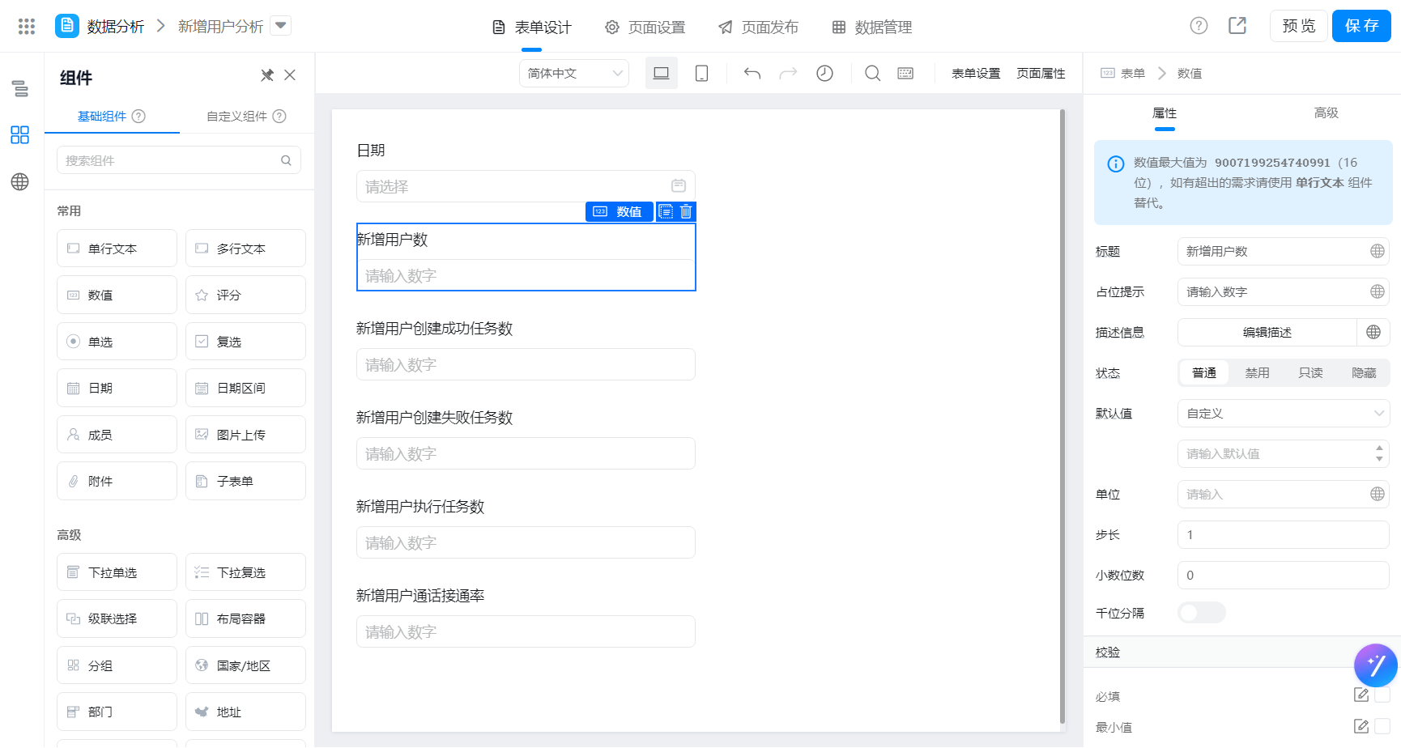Open the 自定义组件 tab
The width and height of the screenshot is (1401, 748).
click(x=246, y=116)
